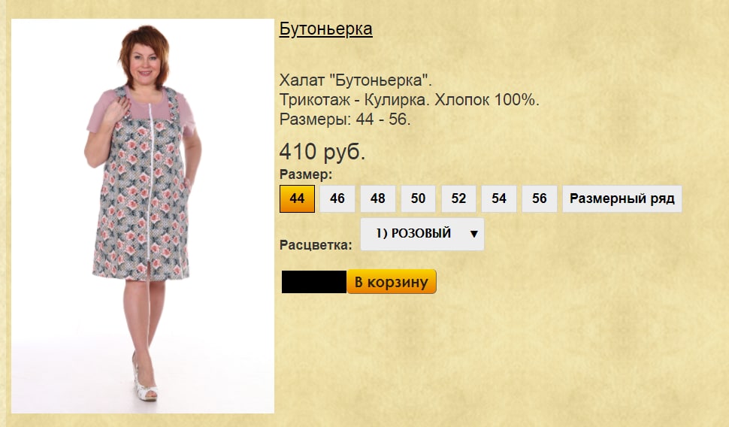Focus the quantity field beside В корзину

(314, 282)
